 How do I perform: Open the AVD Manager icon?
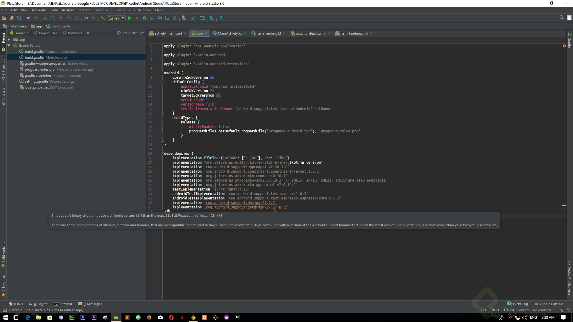184,18
